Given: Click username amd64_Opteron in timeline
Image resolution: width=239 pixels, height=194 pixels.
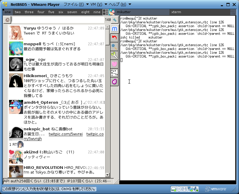Looking at the screenshot, I should coord(41,103).
